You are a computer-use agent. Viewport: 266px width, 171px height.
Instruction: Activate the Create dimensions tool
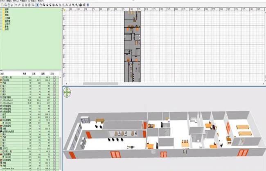click(x=54, y=5)
